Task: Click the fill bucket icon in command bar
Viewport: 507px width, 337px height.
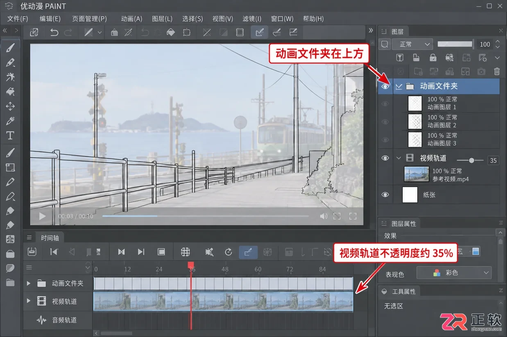Action: [171, 33]
